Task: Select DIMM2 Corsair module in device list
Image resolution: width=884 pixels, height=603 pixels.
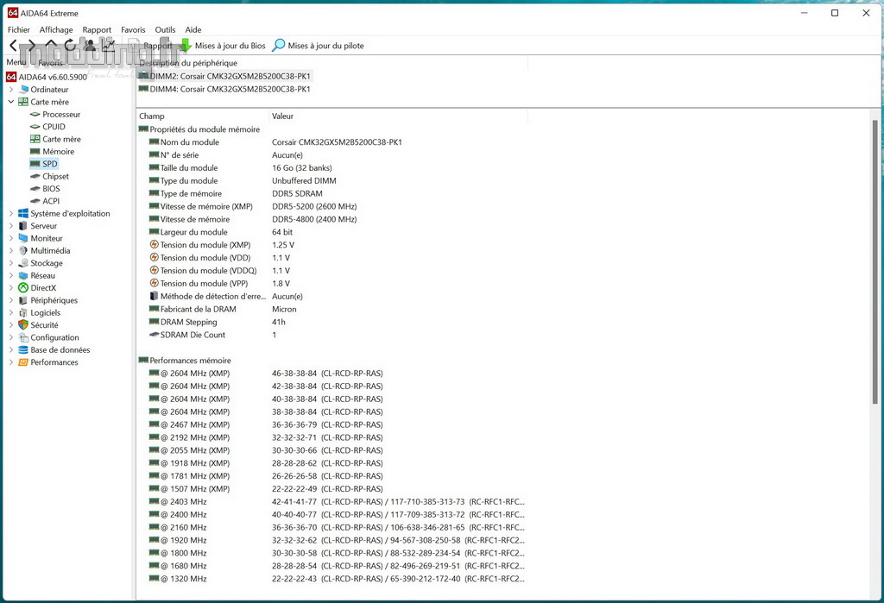Action: click(x=224, y=76)
